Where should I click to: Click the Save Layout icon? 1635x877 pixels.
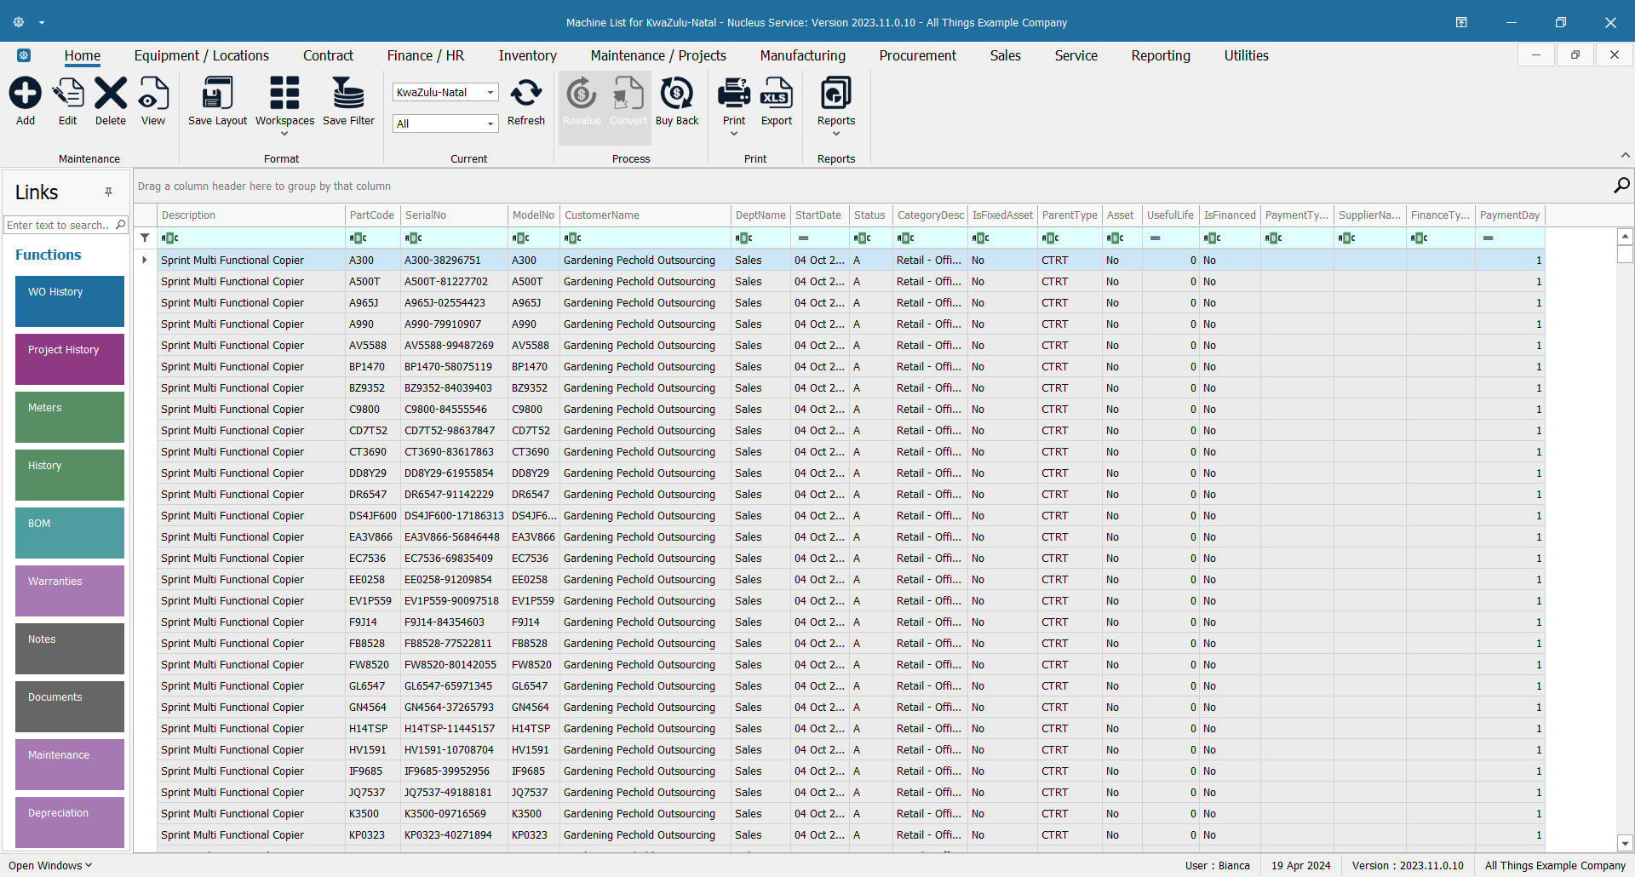point(217,94)
